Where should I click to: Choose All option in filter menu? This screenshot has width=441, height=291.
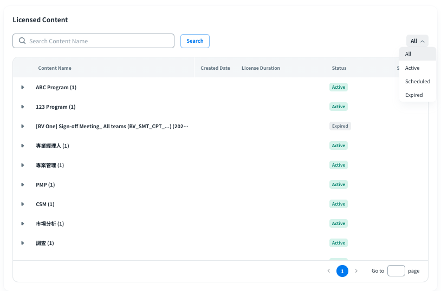click(x=408, y=54)
